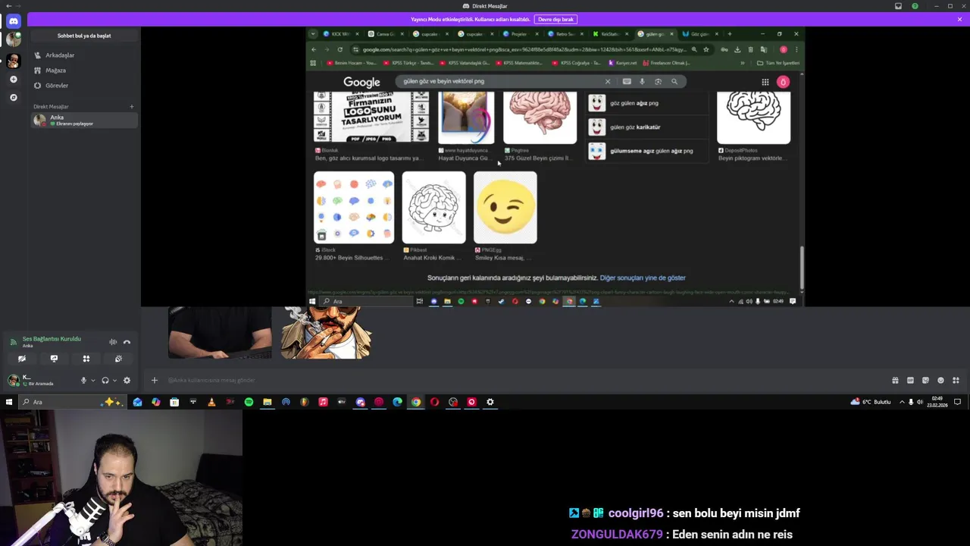Select Anka direct message conversation

pos(83,120)
